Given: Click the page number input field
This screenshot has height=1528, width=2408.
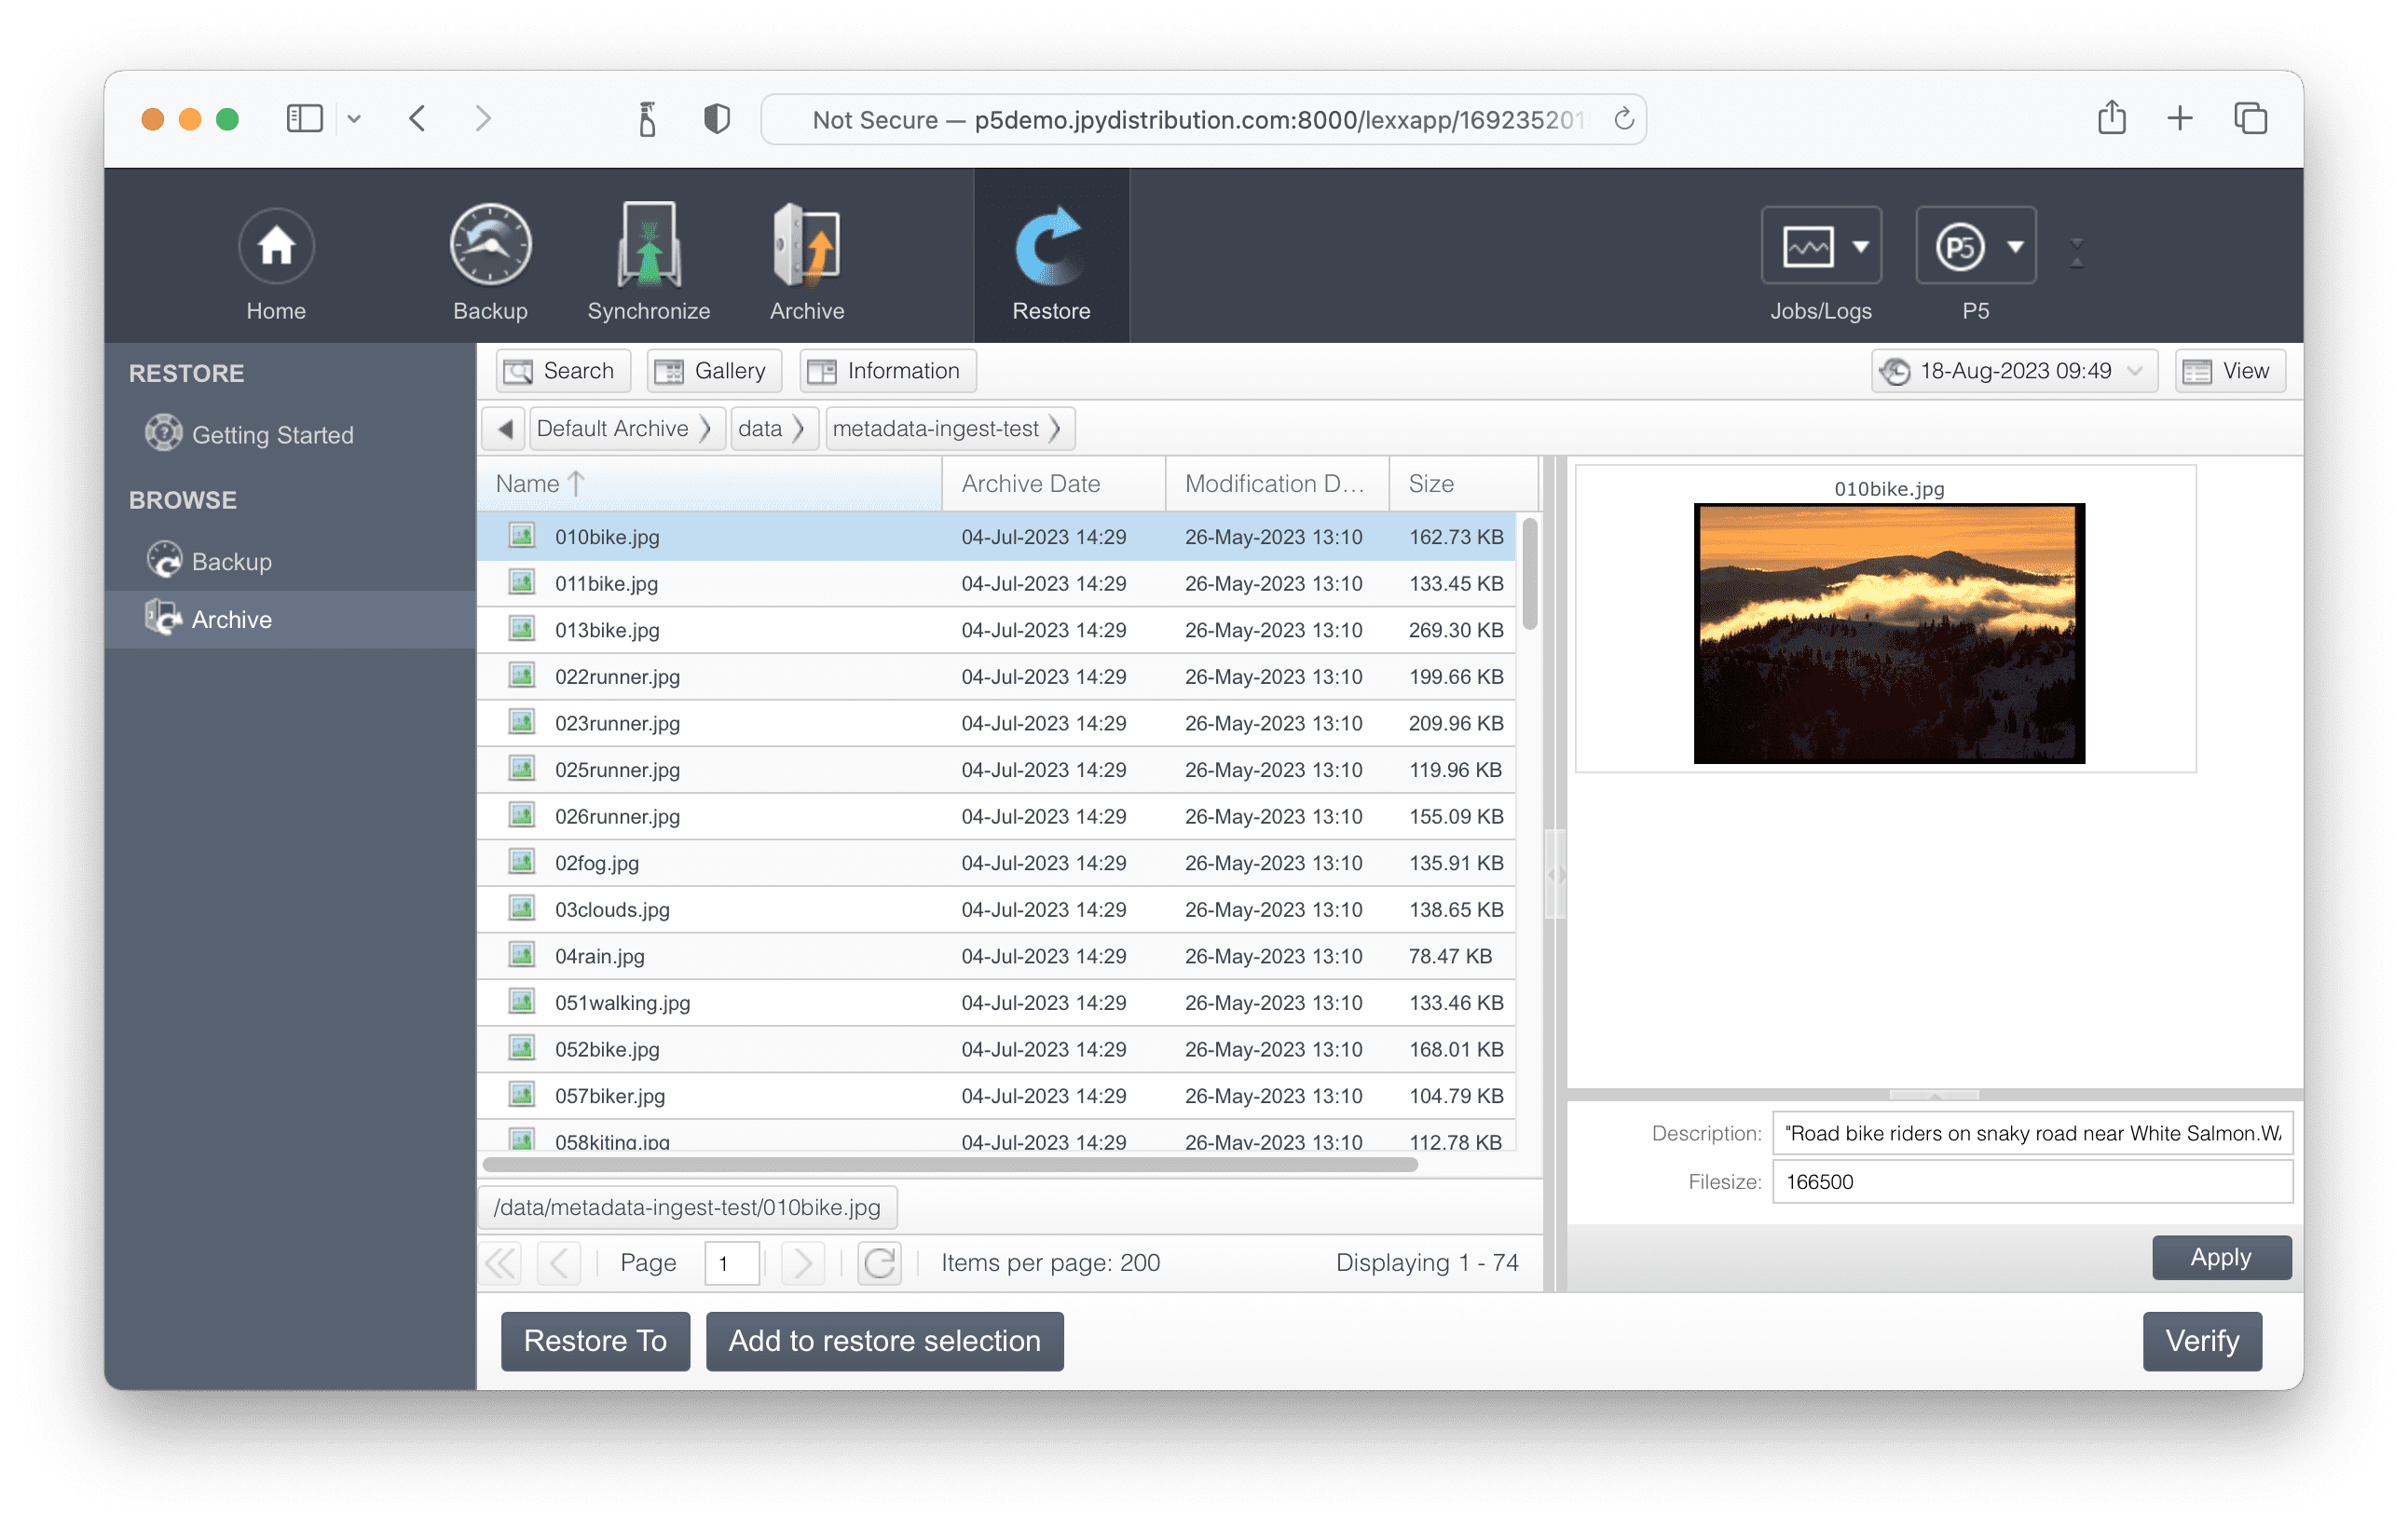Looking at the screenshot, I should click(731, 1263).
